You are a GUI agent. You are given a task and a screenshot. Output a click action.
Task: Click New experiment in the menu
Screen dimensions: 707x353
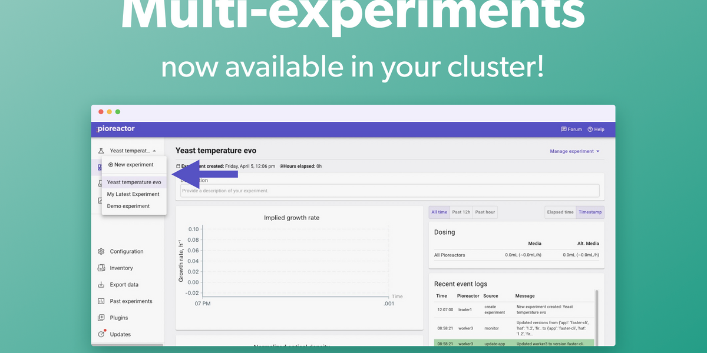coord(130,165)
